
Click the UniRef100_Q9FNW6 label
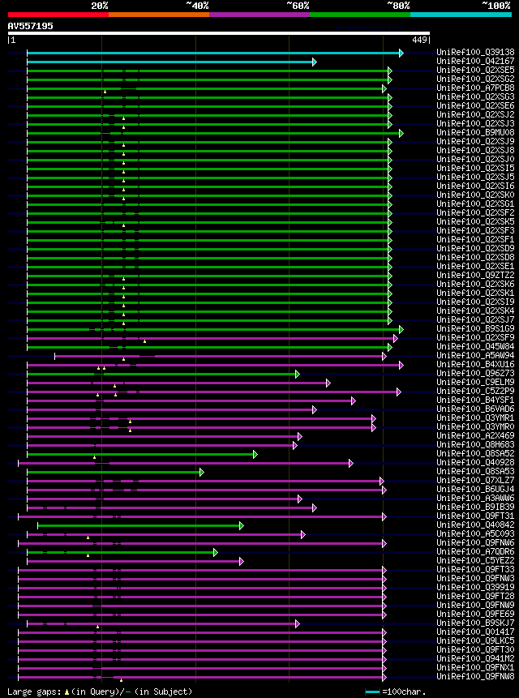(x=475, y=542)
